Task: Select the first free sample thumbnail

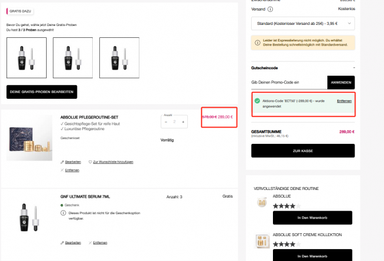Action: tap(27, 58)
